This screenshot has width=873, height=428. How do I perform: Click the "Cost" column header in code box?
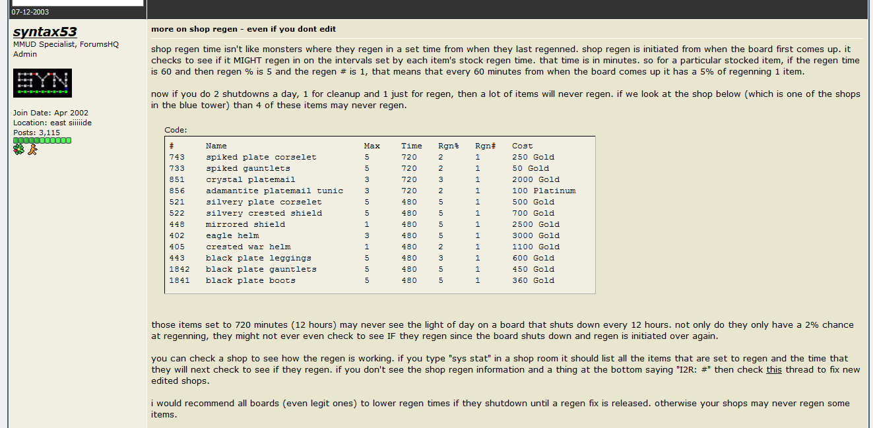click(x=523, y=146)
